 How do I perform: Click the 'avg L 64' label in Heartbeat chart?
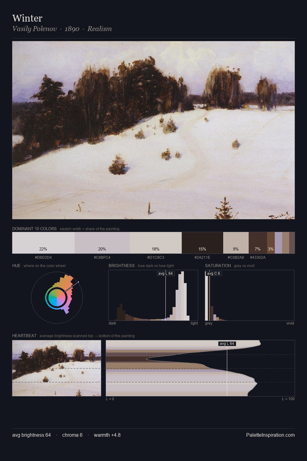point(227,344)
